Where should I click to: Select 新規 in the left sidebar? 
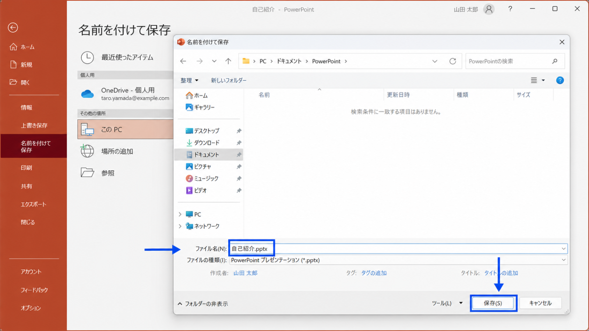click(21, 65)
